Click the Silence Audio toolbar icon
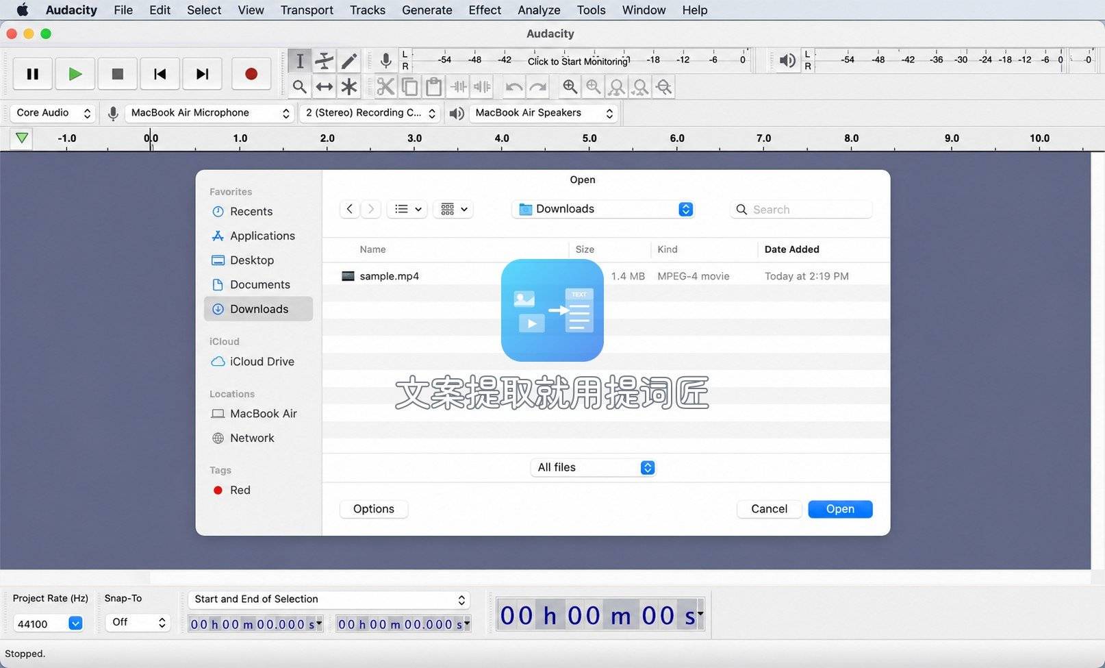Screen dimensions: 1105x668 (x=483, y=87)
